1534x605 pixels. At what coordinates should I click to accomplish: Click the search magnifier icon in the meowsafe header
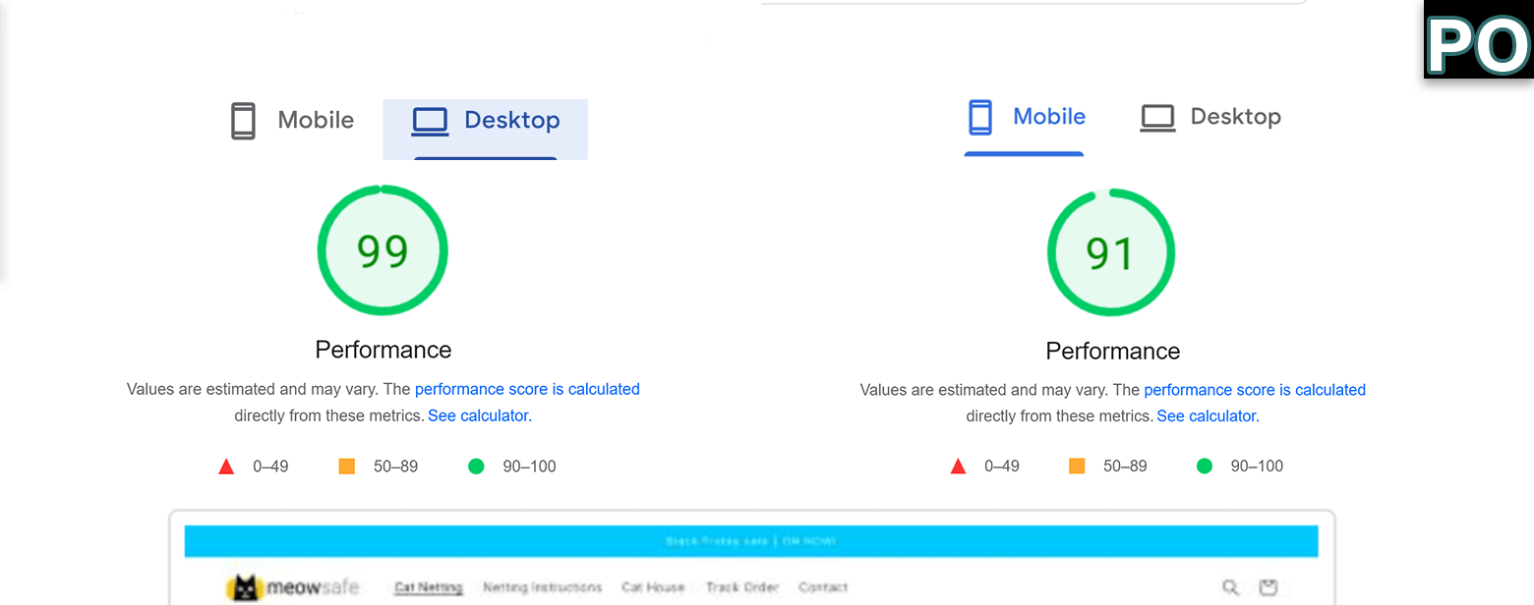pos(1230,587)
